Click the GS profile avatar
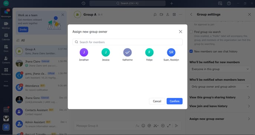 6,3
